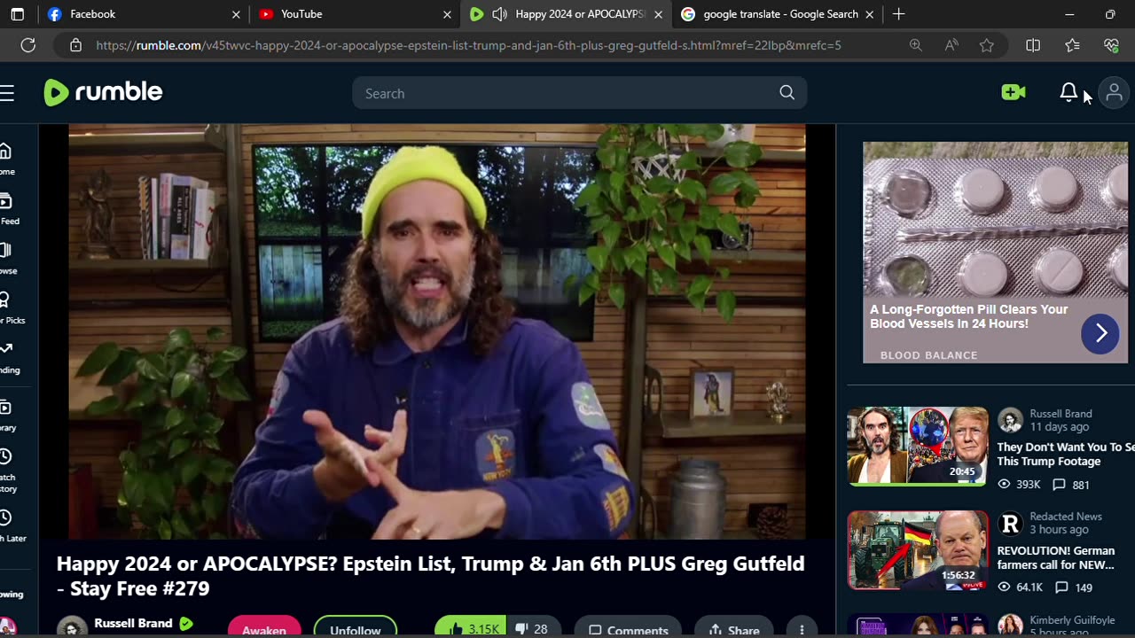
Task: Click the Russell Brand avatar beside '11 days ago'
Action: coord(1010,420)
